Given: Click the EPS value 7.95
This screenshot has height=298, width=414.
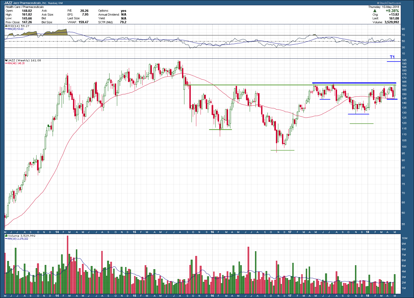Looking at the screenshot, I should pyautogui.click(x=85, y=15).
